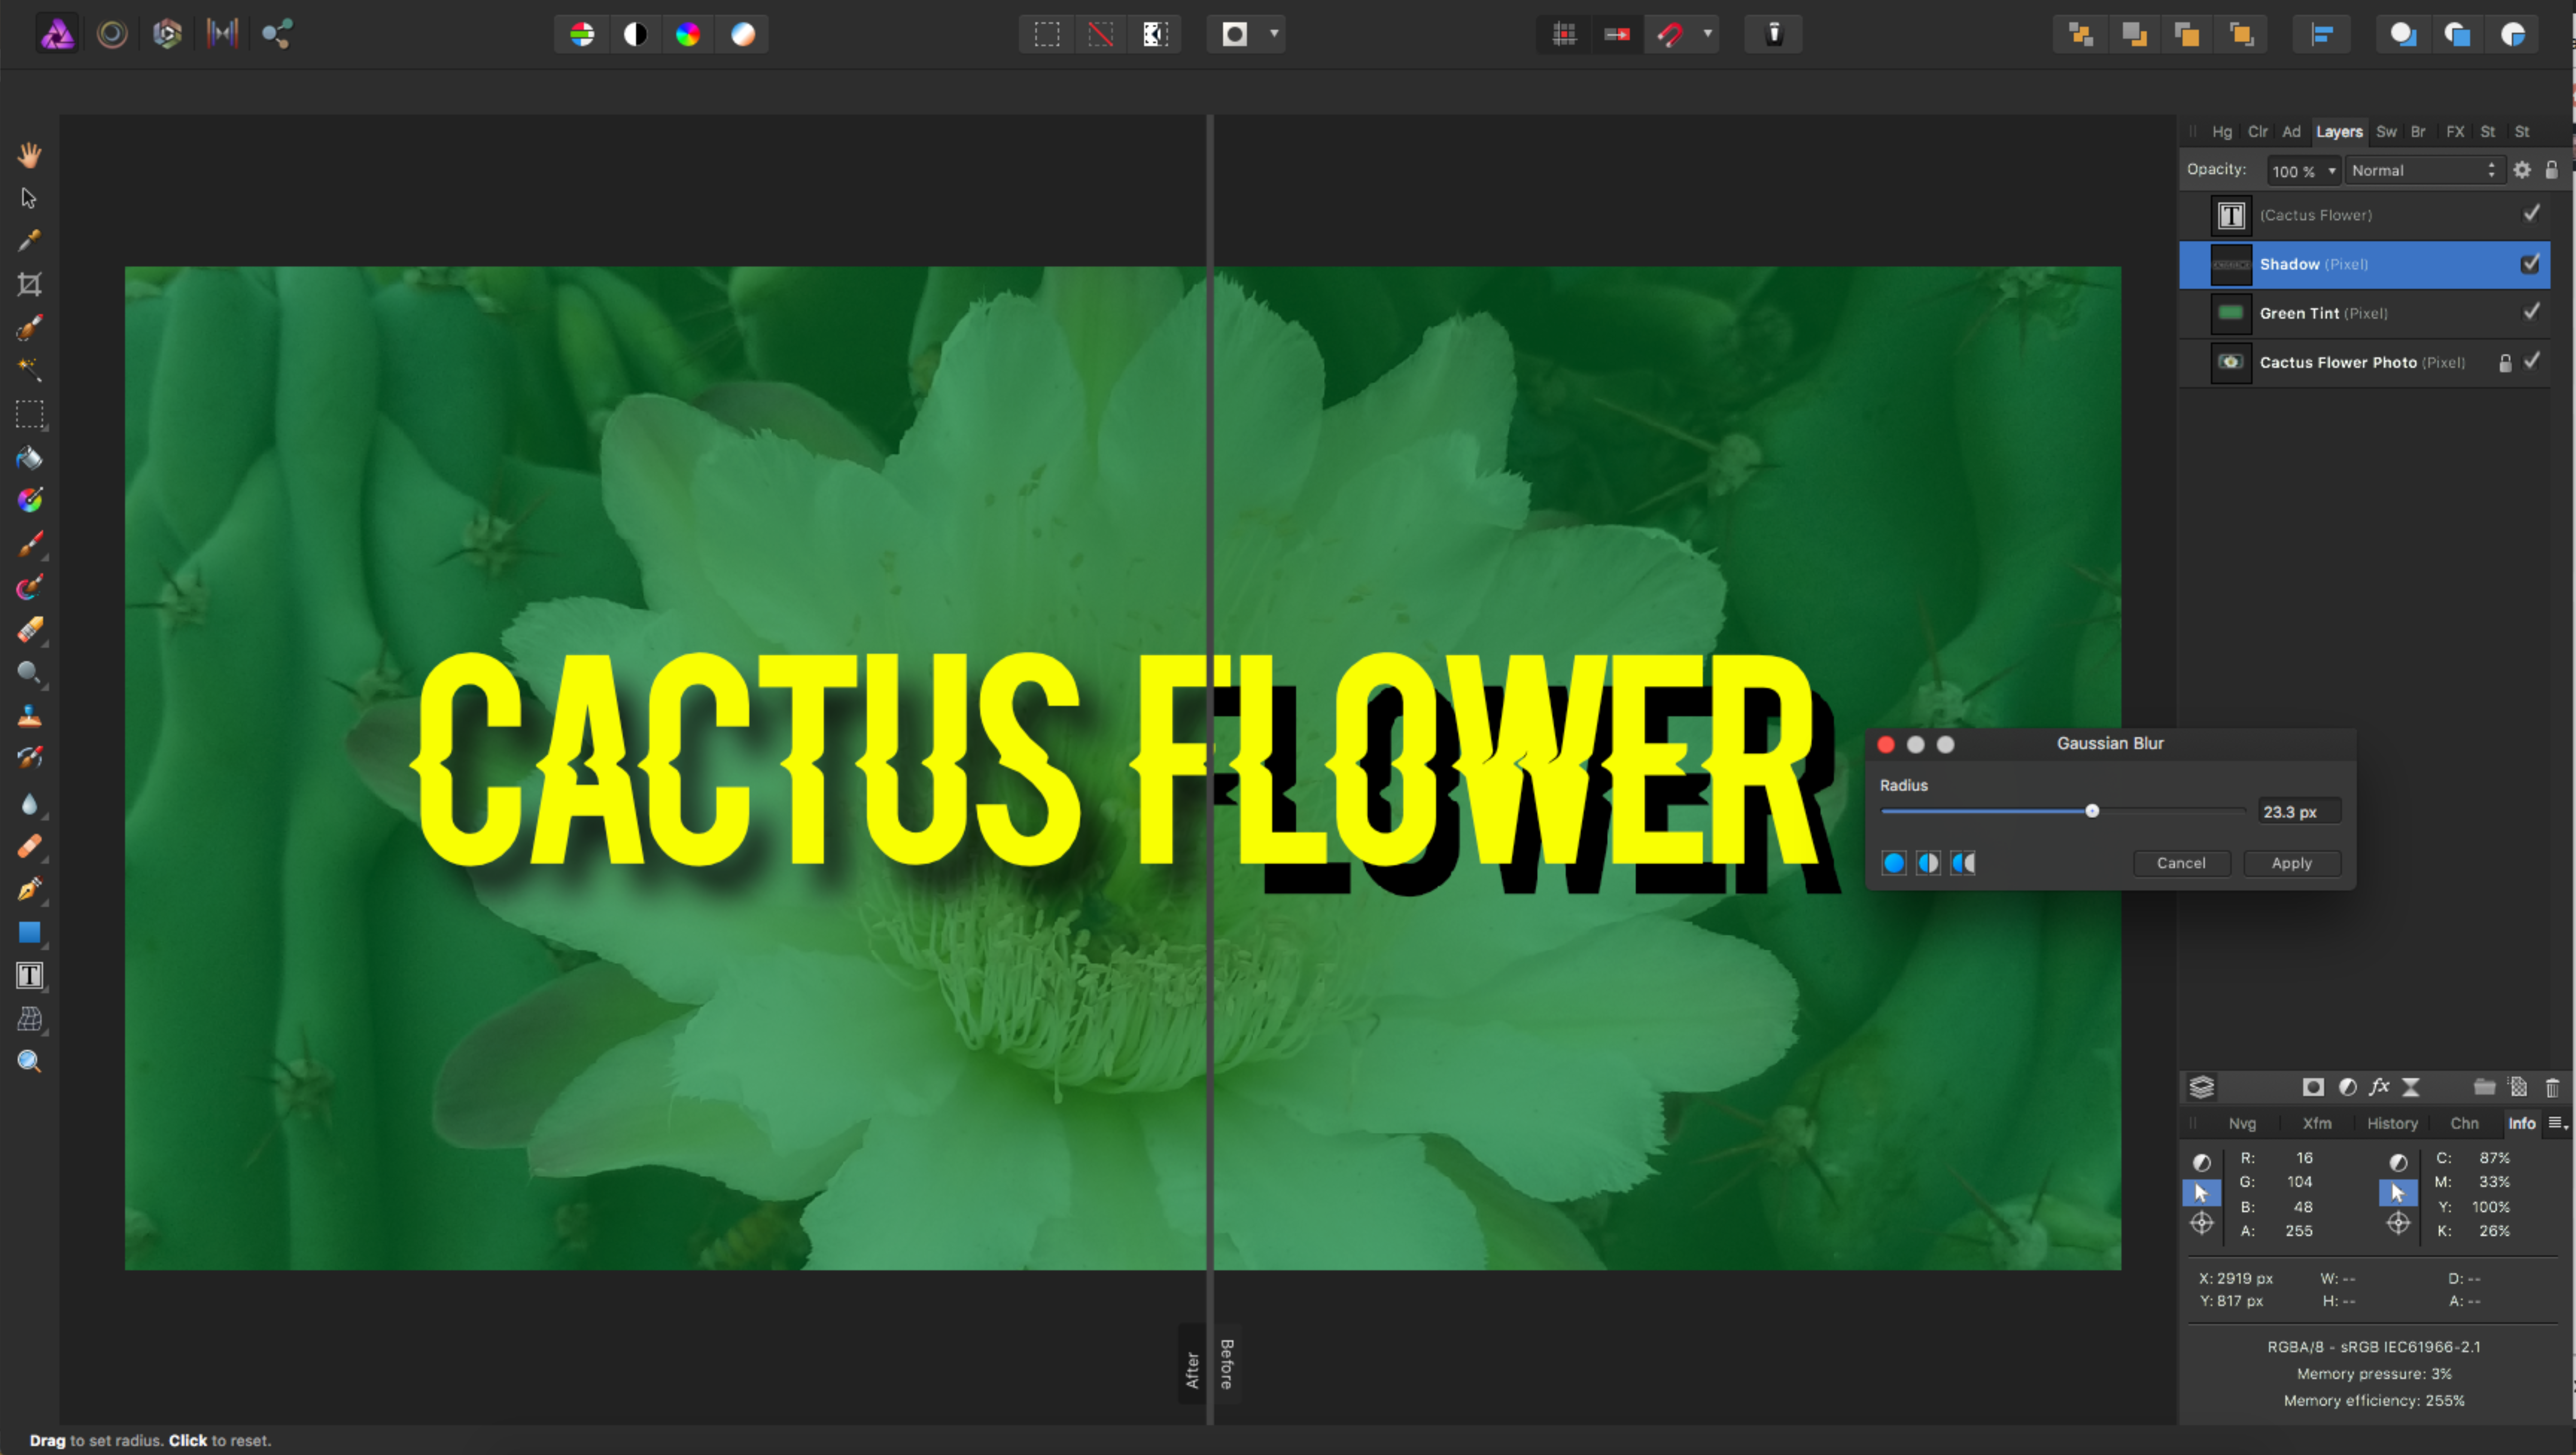Select the Flood Select magic wand tool
The width and height of the screenshot is (2576, 1455).
pos(29,370)
